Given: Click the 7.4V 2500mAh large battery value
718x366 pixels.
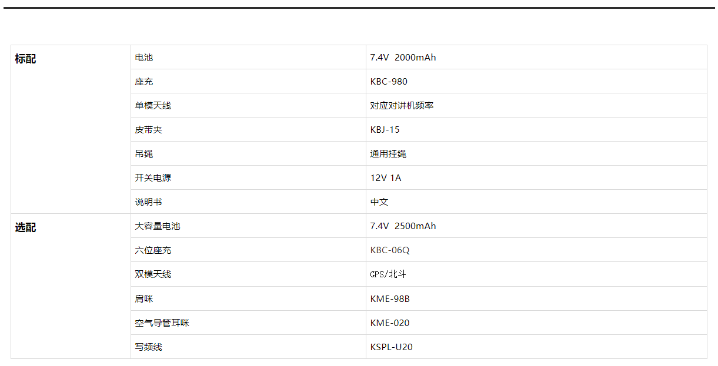Looking at the screenshot, I should [x=403, y=226].
